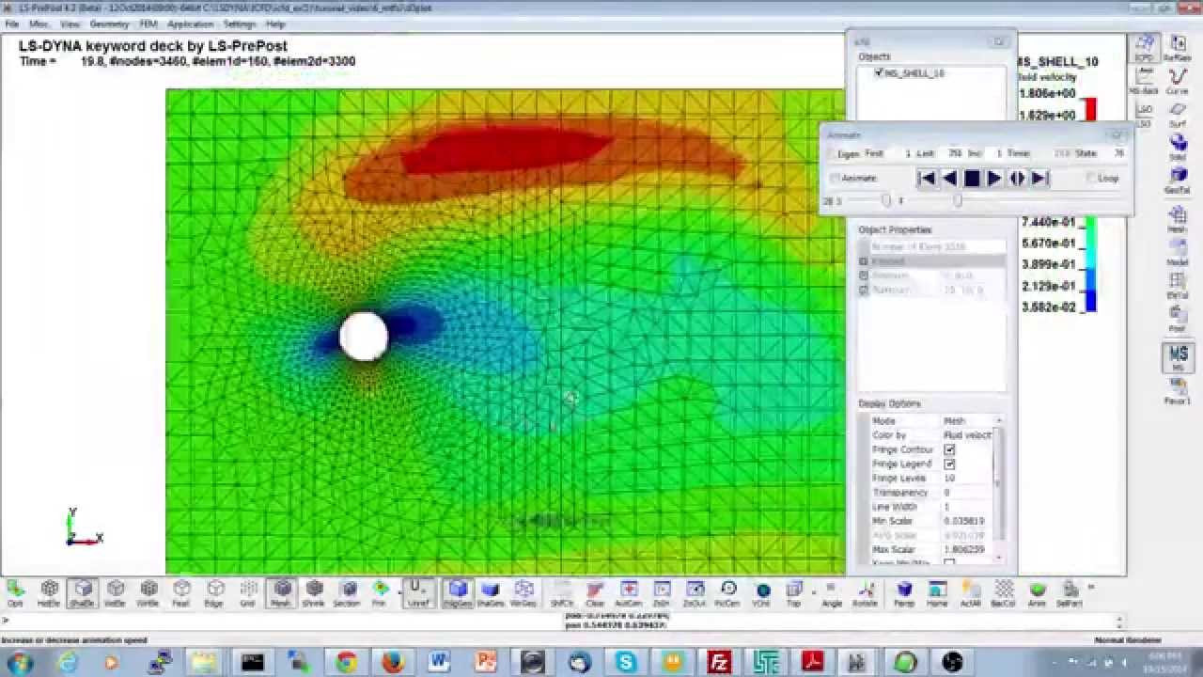Select the Wire Geometry (WirGeo) icon
The image size is (1203, 677).
point(523,591)
